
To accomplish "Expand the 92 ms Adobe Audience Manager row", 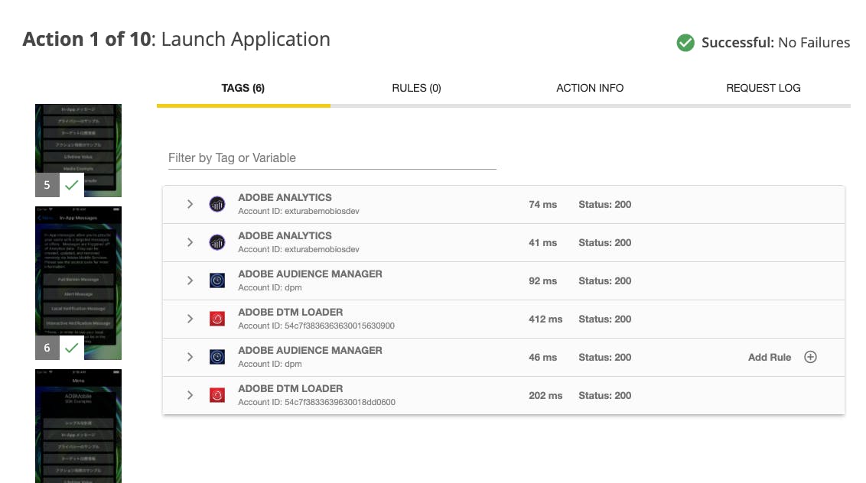I will [190, 280].
